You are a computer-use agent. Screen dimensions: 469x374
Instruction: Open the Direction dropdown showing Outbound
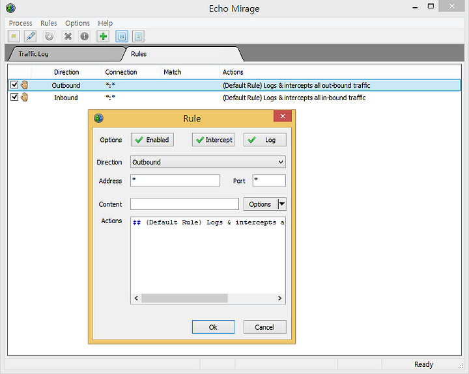coord(208,162)
